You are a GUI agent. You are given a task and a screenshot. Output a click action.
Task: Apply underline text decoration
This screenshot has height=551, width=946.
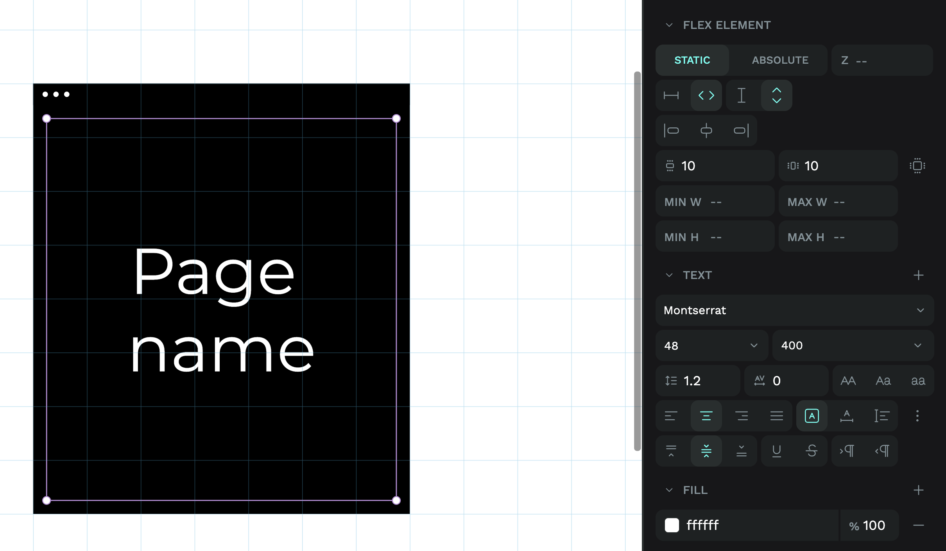pyautogui.click(x=776, y=451)
